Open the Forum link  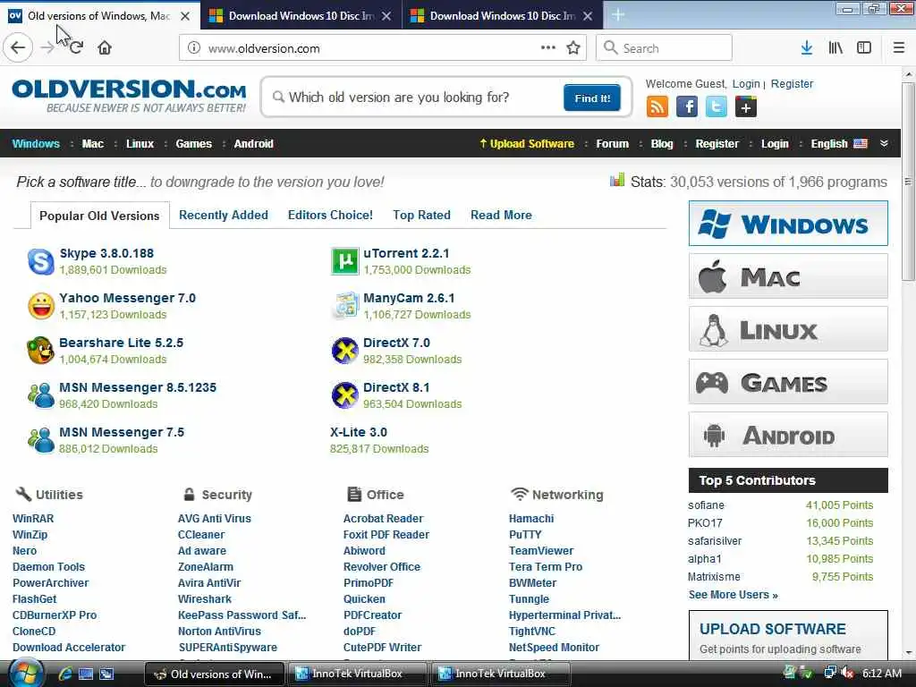(x=612, y=144)
